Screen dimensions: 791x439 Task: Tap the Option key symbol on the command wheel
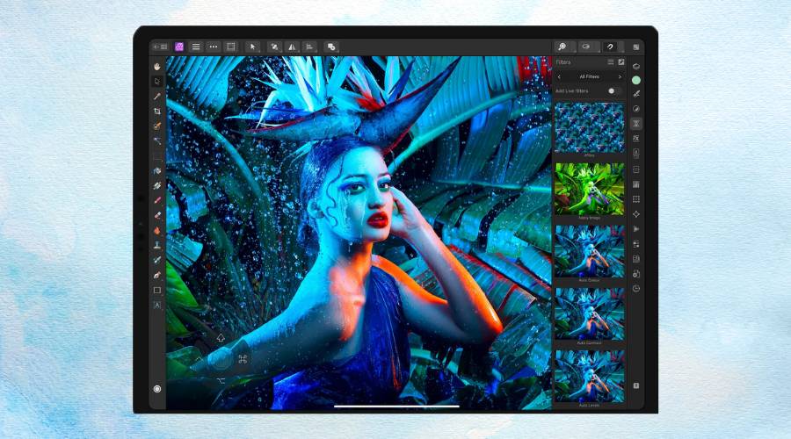pyautogui.click(x=221, y=381)
